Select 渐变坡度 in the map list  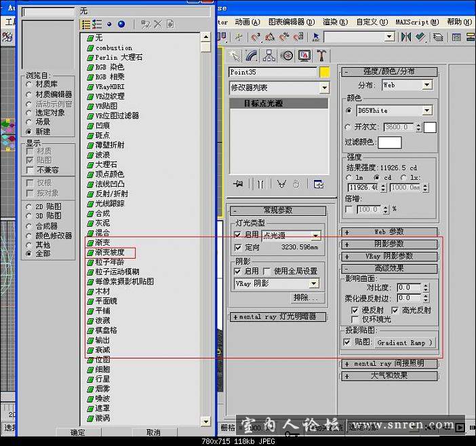click(110, 253)
